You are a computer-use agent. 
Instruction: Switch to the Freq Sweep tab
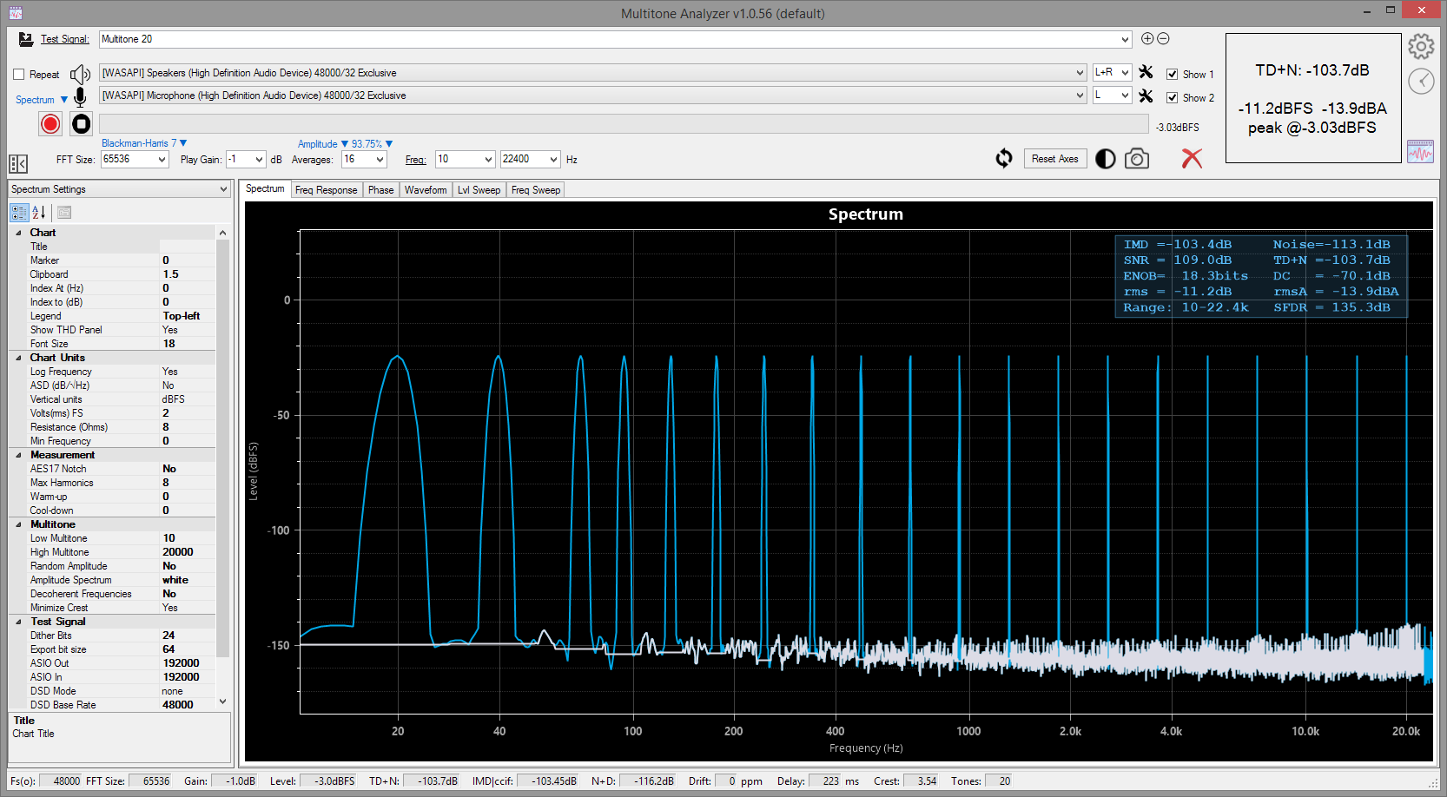click(x=536, y=190)
